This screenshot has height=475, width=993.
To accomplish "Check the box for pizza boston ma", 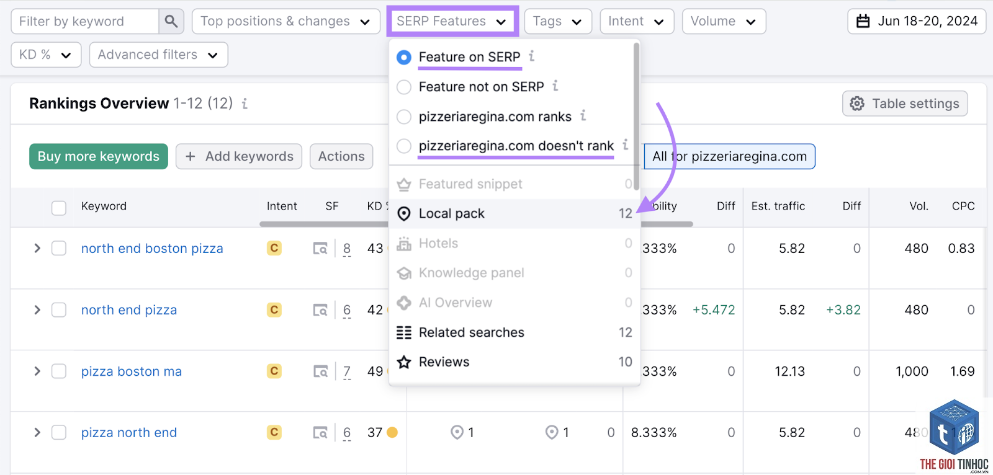I will coord(59,371).
